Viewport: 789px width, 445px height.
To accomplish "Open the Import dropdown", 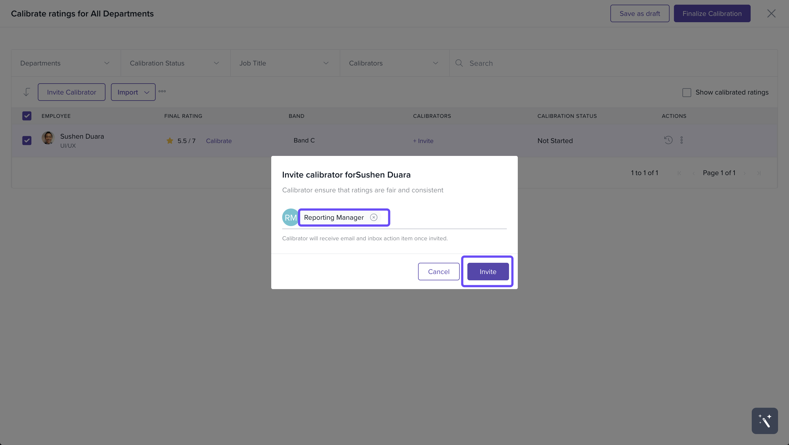I will 133,92.
